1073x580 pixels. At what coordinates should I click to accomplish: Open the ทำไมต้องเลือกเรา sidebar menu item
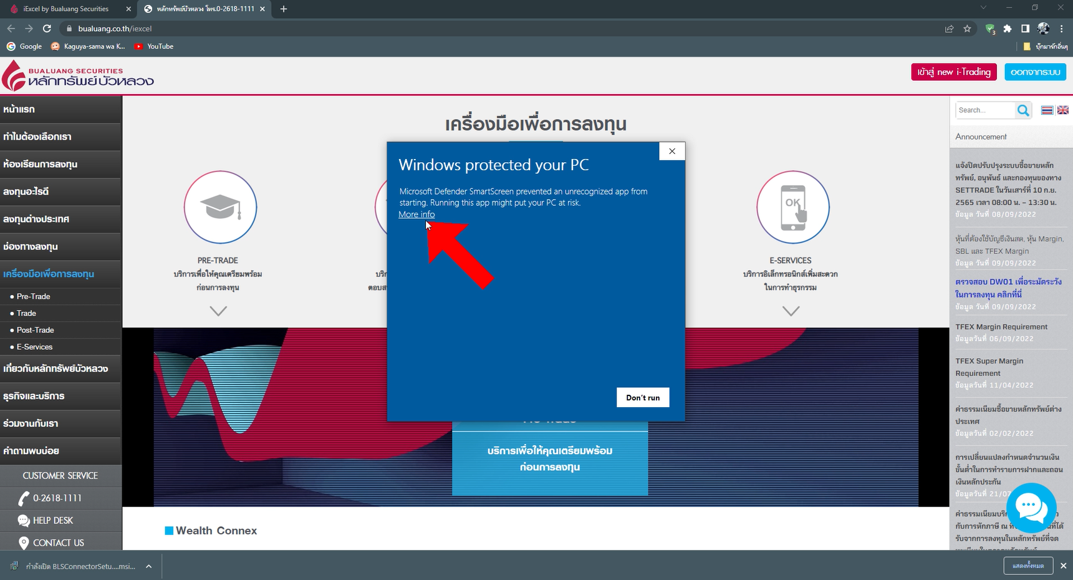point(60,137)
